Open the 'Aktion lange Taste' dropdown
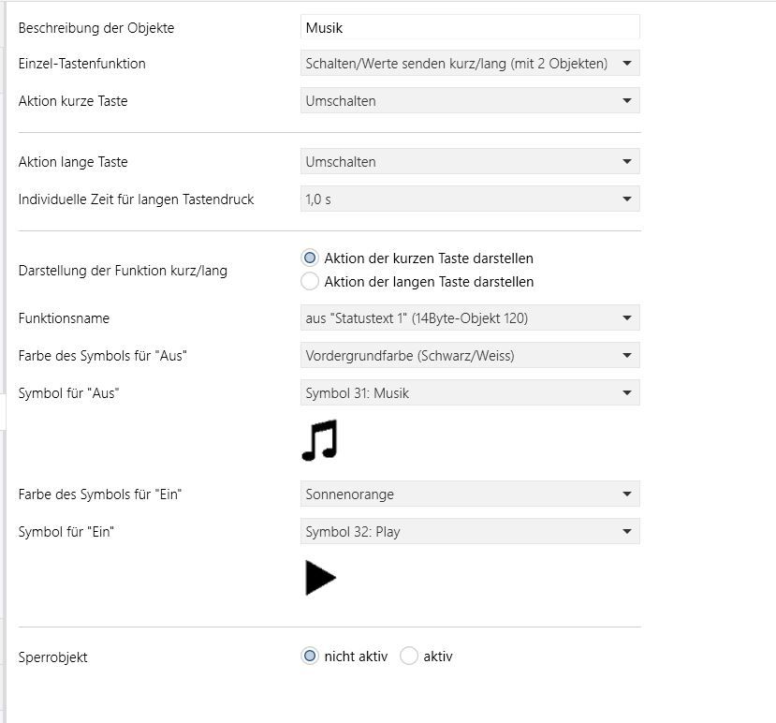The image size is (776, 723). click(x=470, y=161)
